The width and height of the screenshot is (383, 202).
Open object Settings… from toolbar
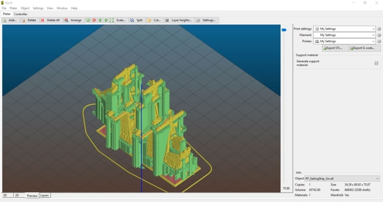pos(206,20)
